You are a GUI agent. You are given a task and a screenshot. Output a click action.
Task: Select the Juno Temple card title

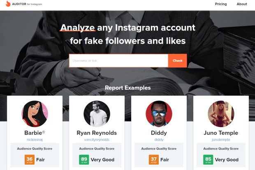(x=221, y=133)
